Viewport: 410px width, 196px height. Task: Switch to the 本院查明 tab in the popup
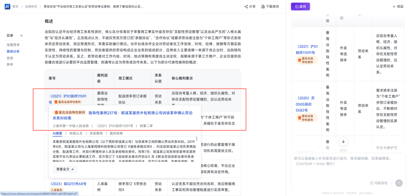[96, 133]
